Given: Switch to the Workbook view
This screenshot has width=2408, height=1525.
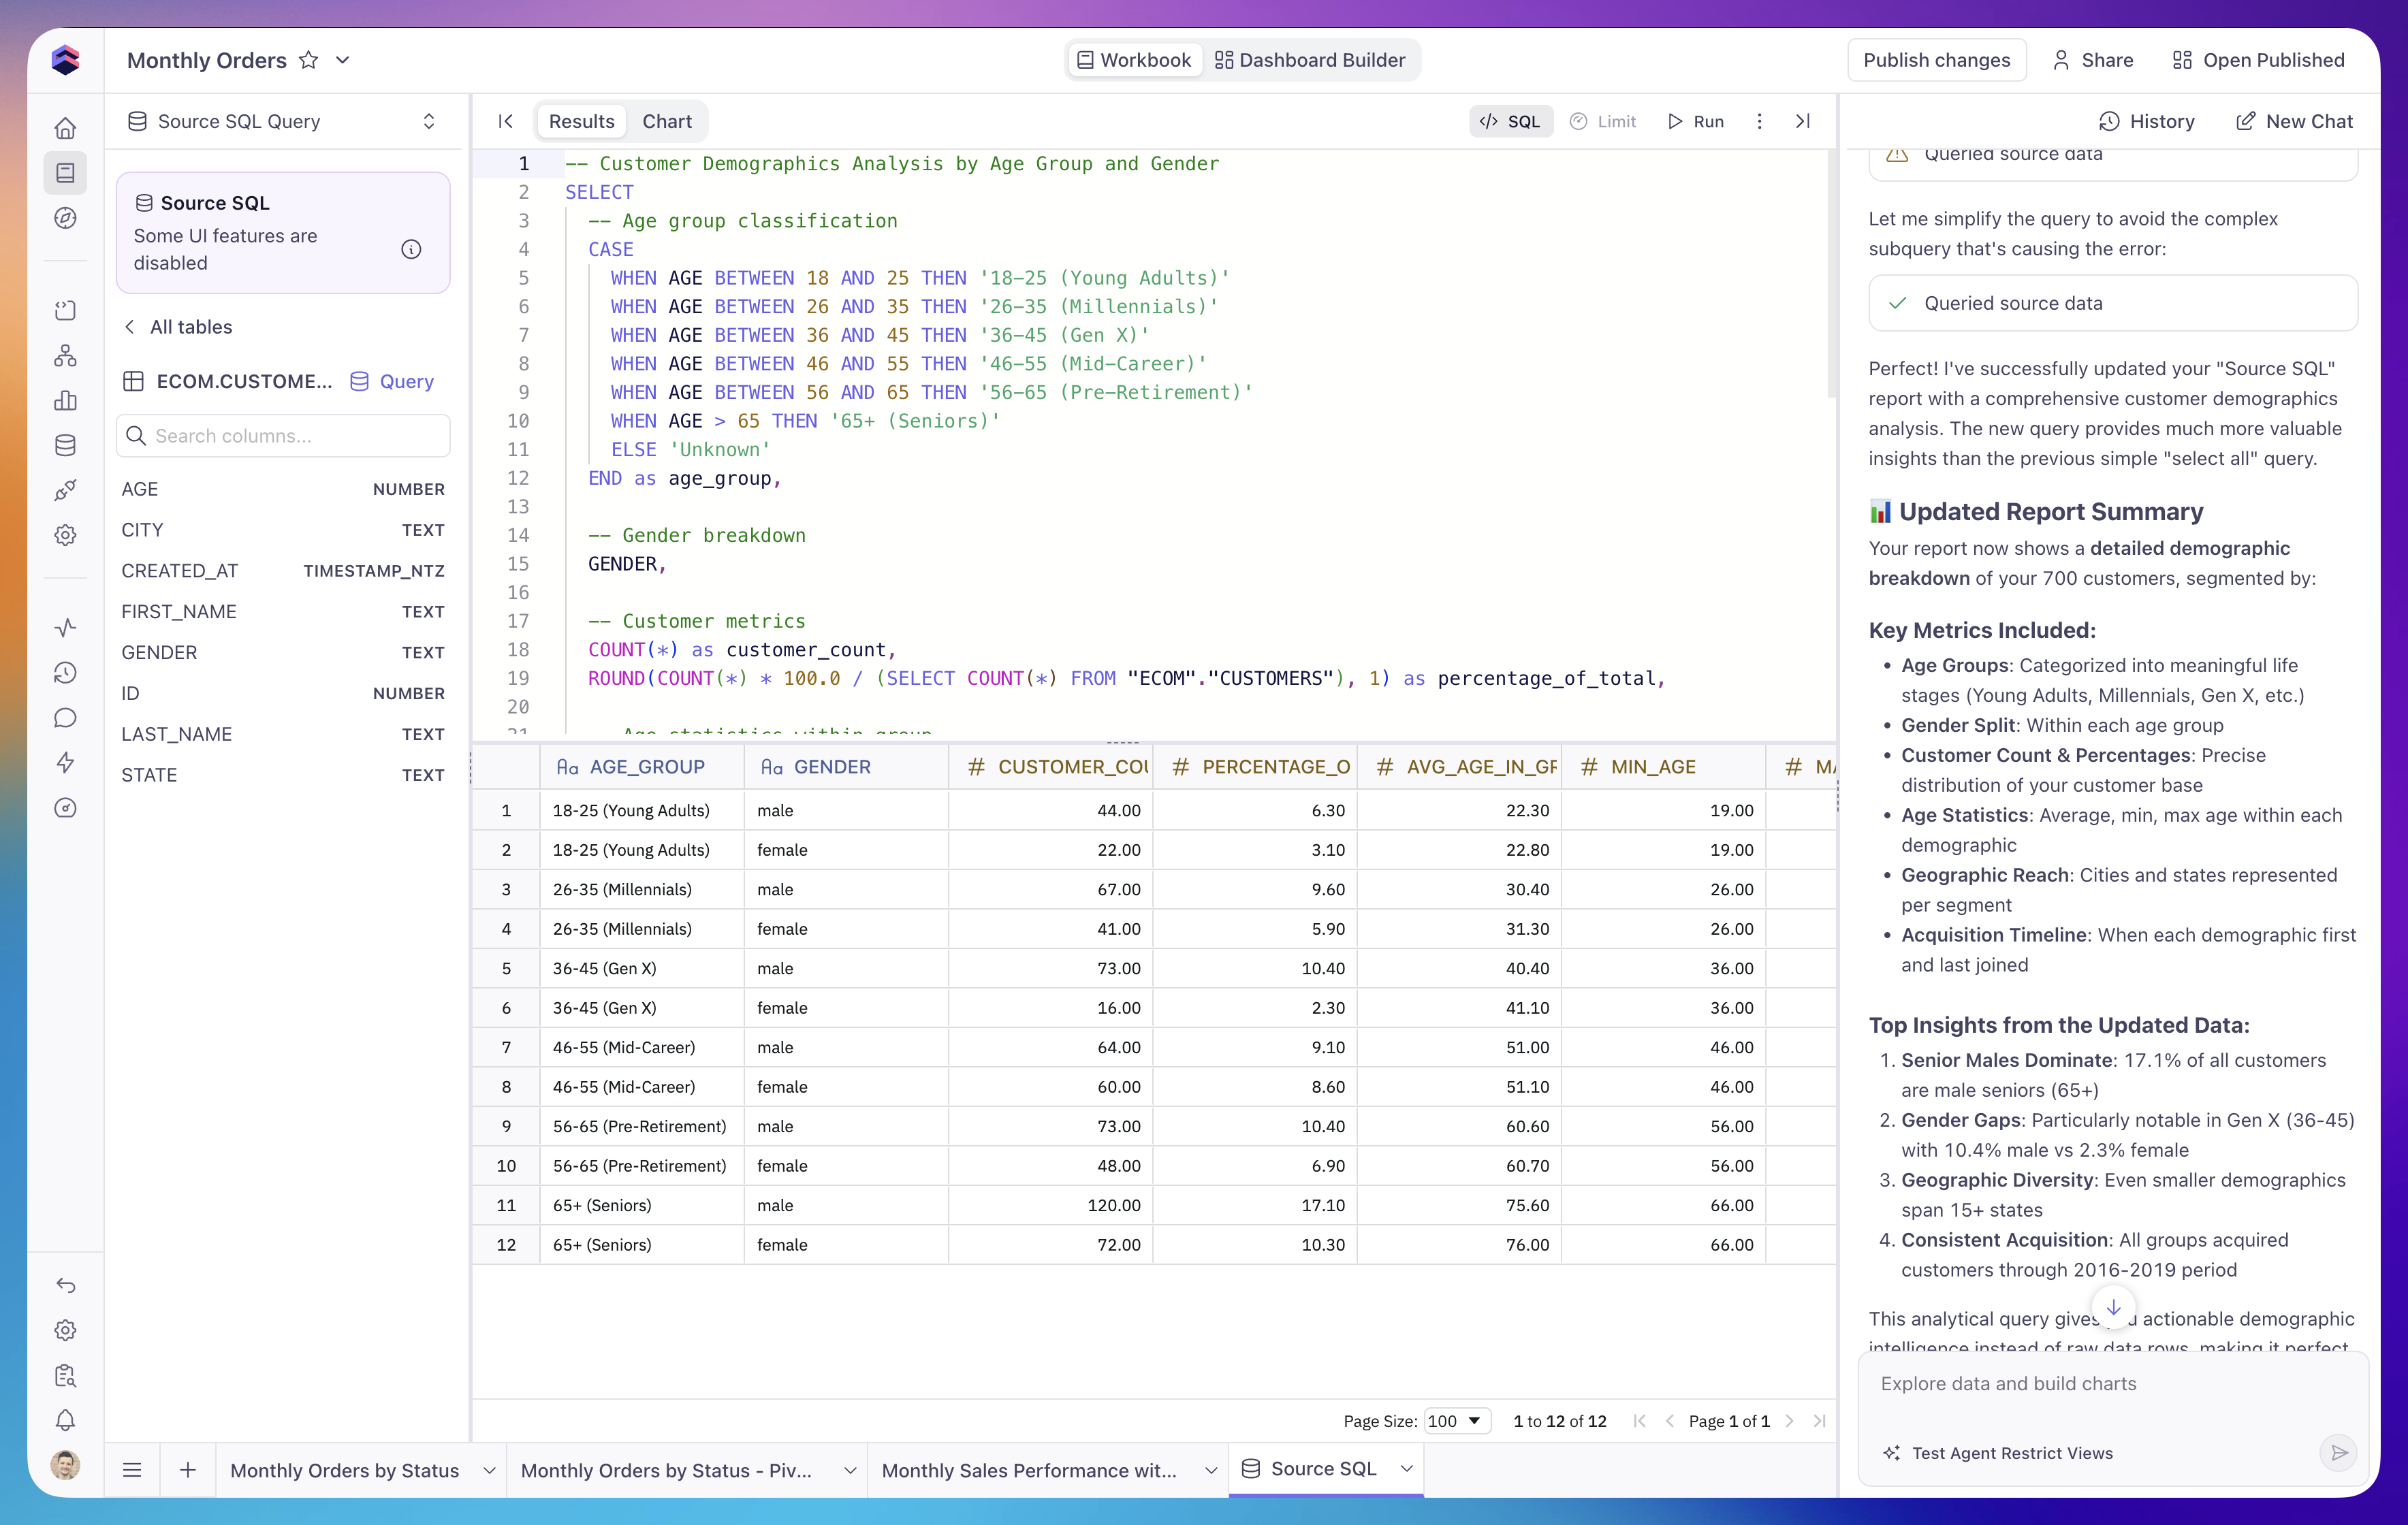Looking at the screenshot, I should [1134, 60].
